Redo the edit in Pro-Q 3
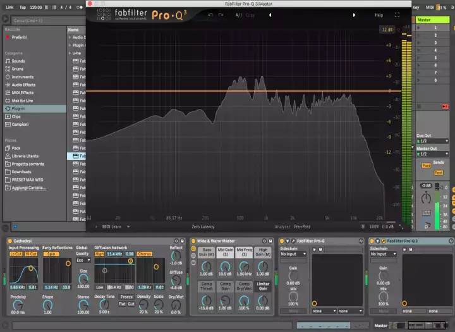The width and height of the screenshot is (455, 332). [221, 15]
